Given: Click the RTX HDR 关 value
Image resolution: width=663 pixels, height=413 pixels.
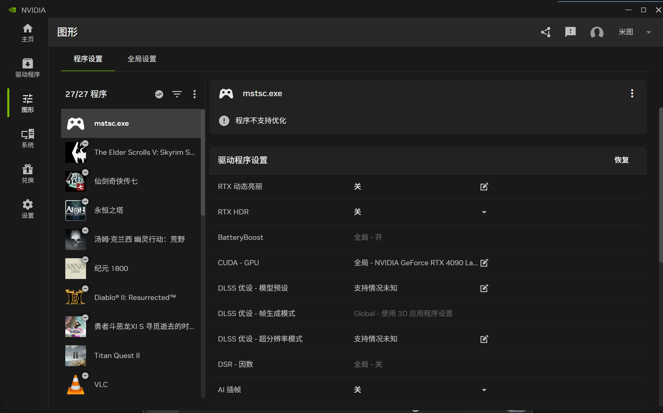Looking at the screenshot, I should pos(357,212).
